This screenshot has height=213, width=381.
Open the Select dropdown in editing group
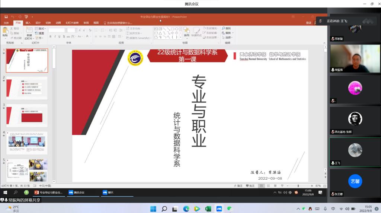click(x=228, y=37)
